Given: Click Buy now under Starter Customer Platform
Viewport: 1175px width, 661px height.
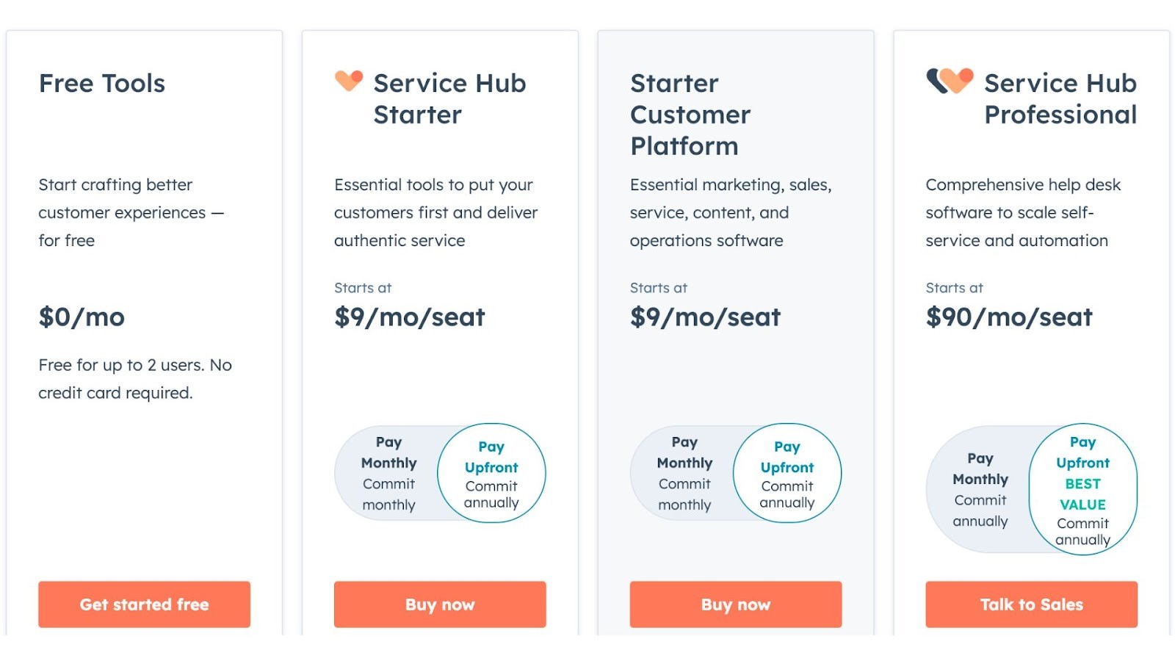Looking at the screenshot, I should pyautogui.click(x=735, y=604).
